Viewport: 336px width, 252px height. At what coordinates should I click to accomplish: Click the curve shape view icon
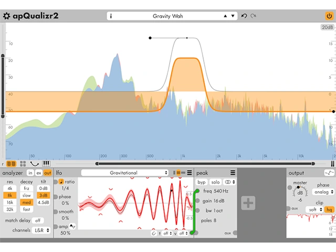tap(34, 164)
